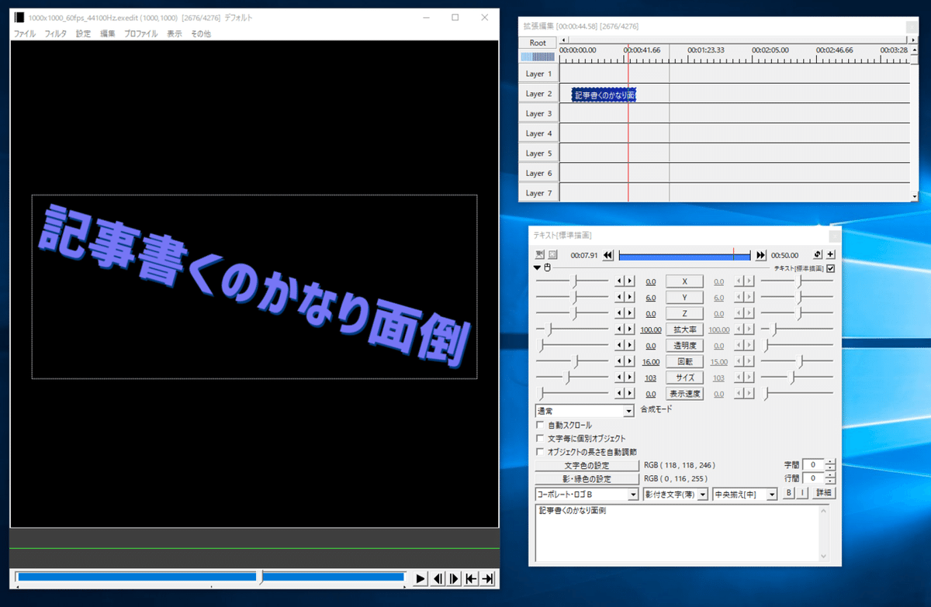Click the 回転 parameter button
931x607 pixels.
685,362
